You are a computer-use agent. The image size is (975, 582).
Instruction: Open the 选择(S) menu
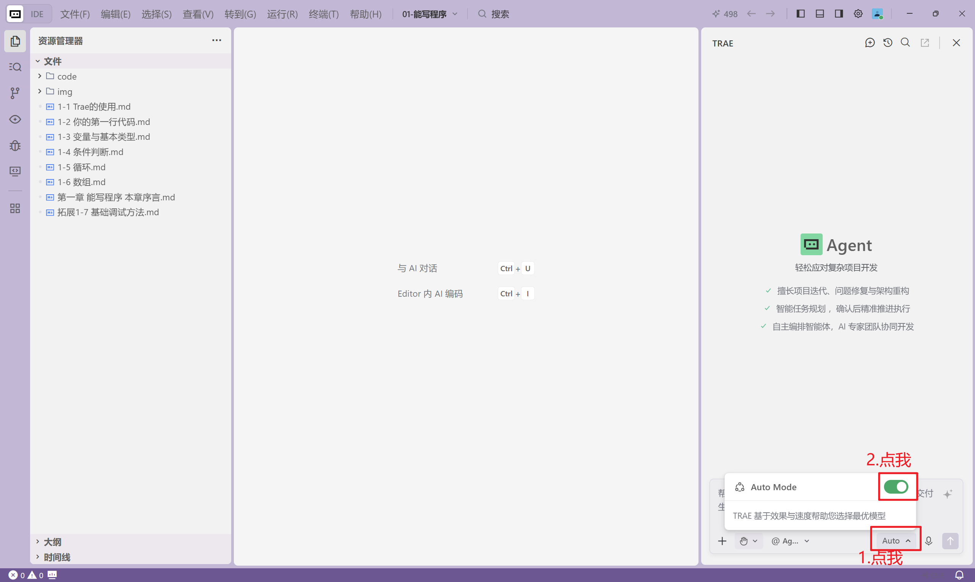(157, 14)
